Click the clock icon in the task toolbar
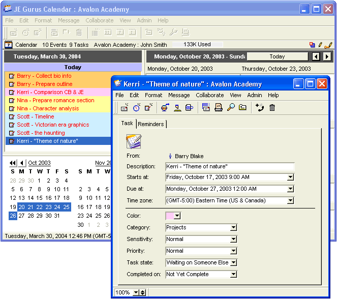The width and height of the screenshot is (337, 299). (x=137, y=107)
